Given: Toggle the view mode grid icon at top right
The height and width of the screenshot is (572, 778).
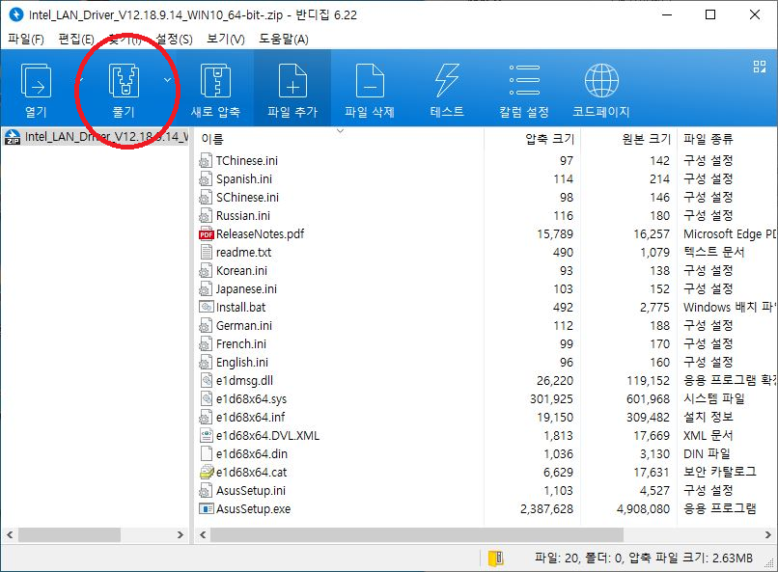Looking at the screenshot, I should point(759,67).
